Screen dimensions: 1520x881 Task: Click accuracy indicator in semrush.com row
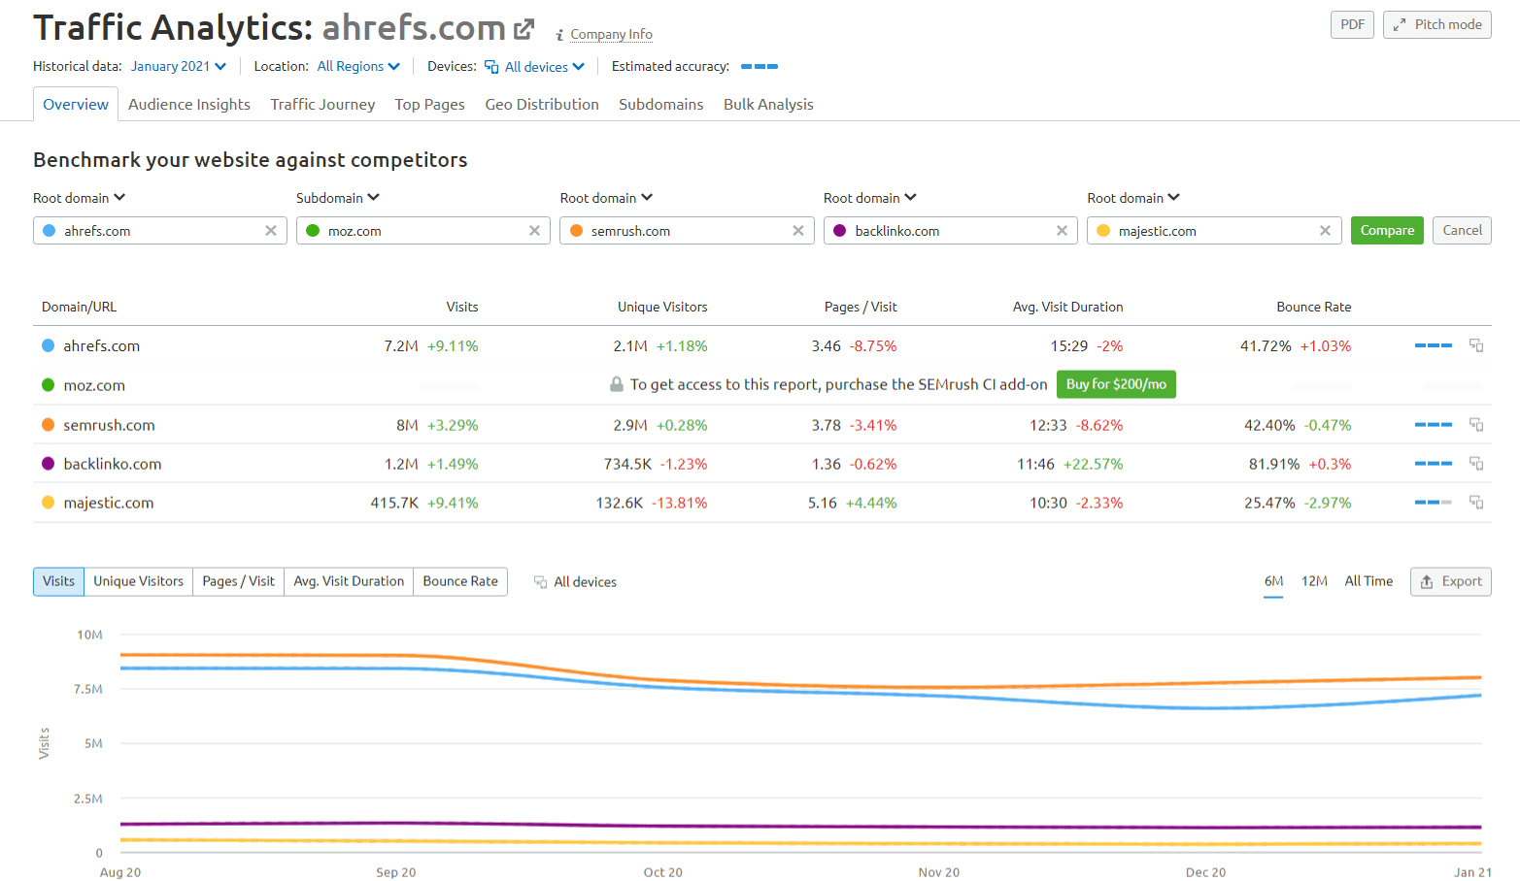(1433, 425)
